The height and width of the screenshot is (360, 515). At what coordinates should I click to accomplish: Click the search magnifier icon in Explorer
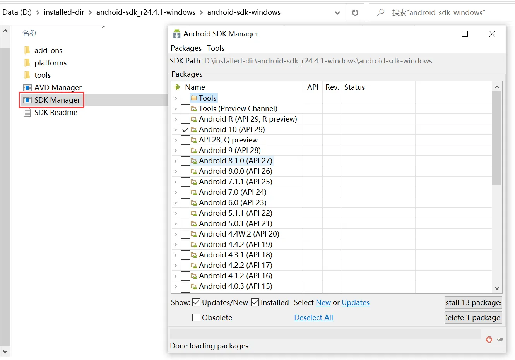(x=381, y=12)
